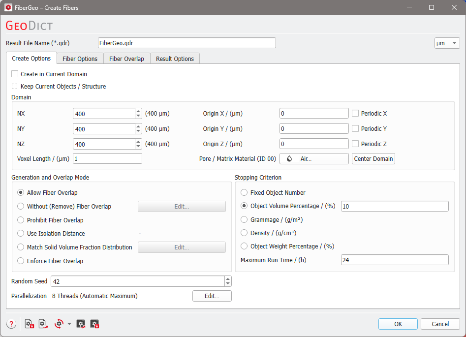
Task: Increase NX using its up stepper arrow
Action: 139,111
